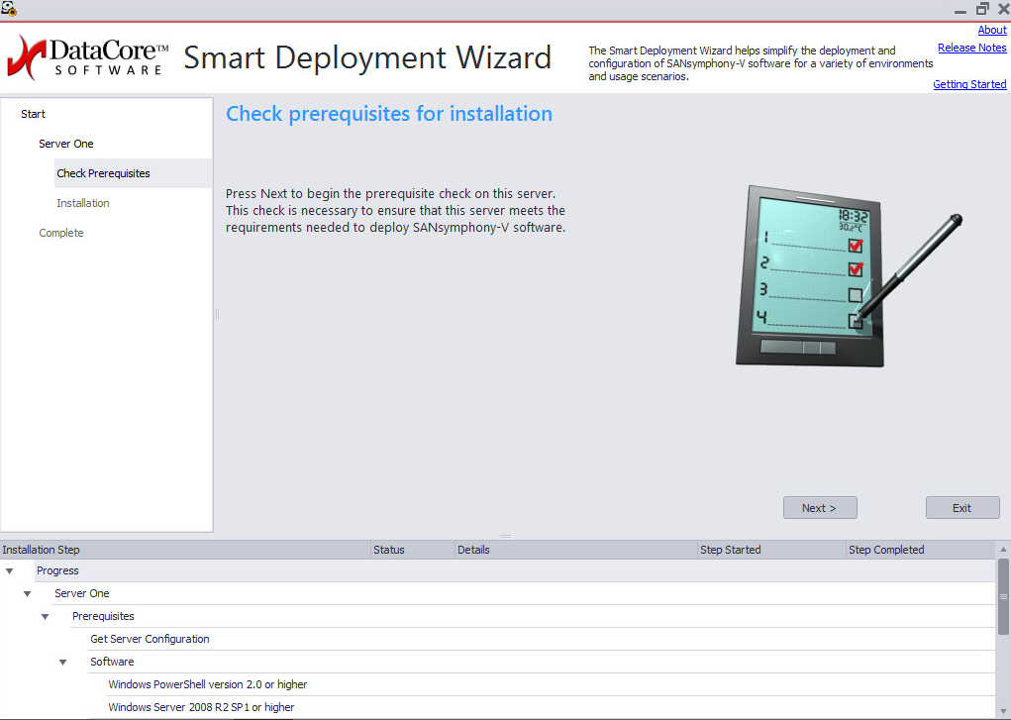The width and height of the screenshot is (1011, 720).
Task: Select the Installation step in the sidebar
Action: click(x=83, y=202)
